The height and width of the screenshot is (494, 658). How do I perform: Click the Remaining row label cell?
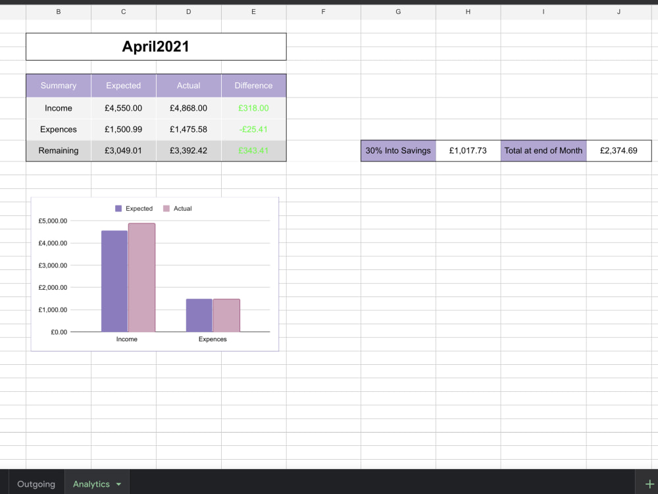pos(58,150)
